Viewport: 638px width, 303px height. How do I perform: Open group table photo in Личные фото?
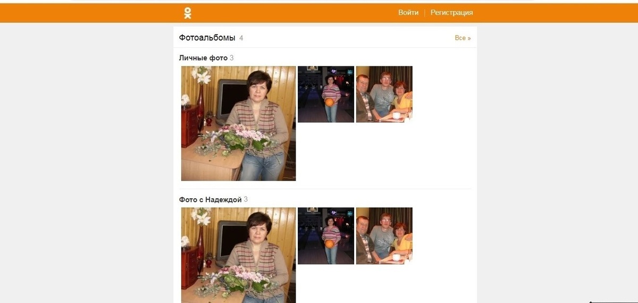tap(384, 94)
